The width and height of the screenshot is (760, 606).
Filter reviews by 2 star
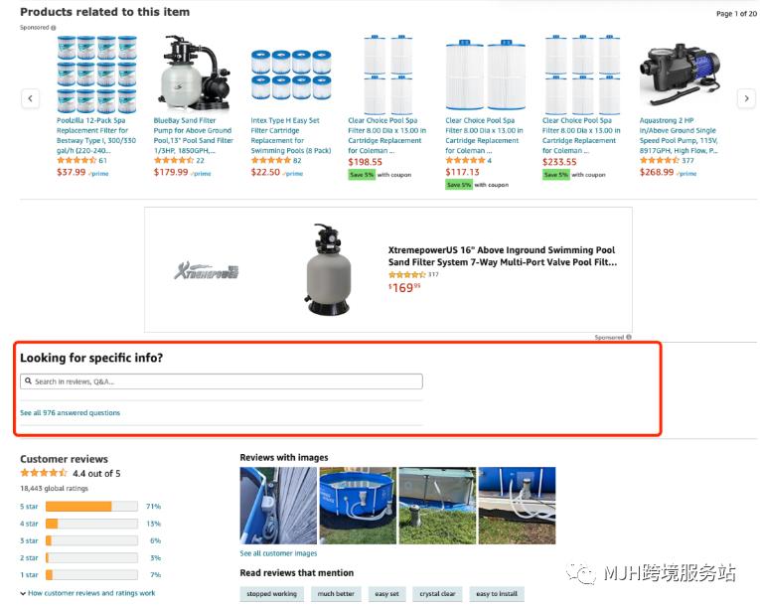pos(29,558)
